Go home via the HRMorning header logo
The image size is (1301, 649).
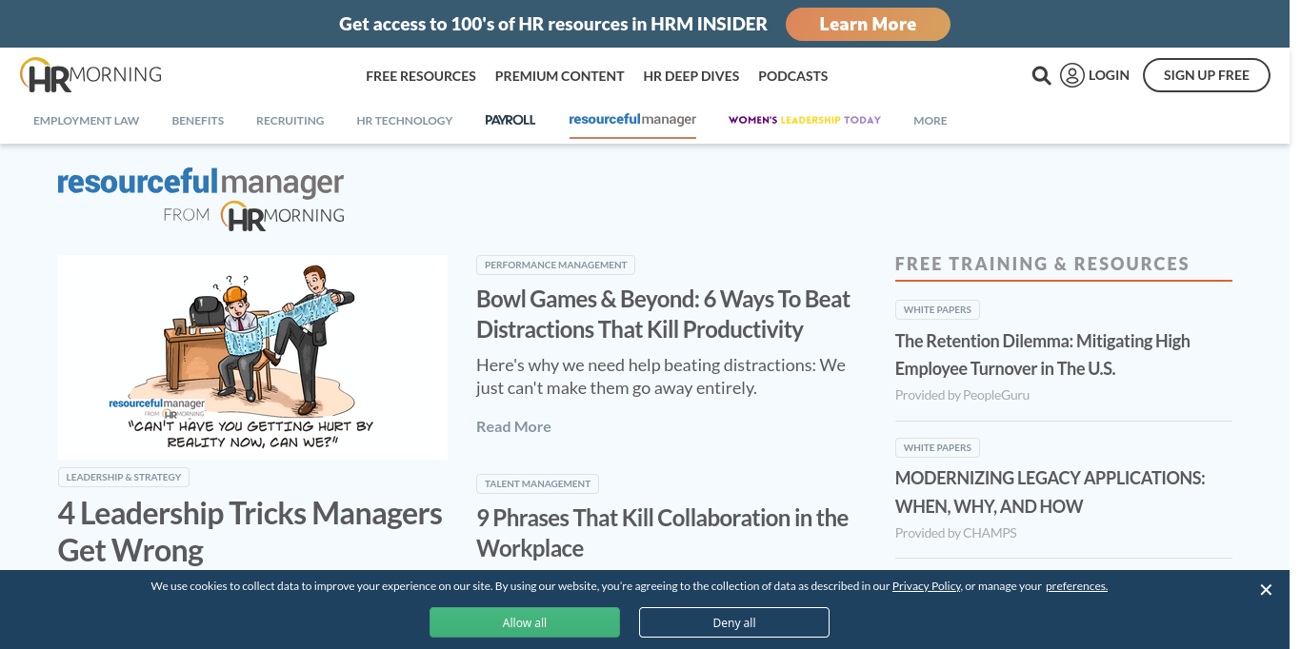coord(90,75)
